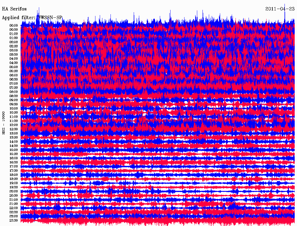Select the 23:00 time label
The image size is (297, 226).
point(14,216)
